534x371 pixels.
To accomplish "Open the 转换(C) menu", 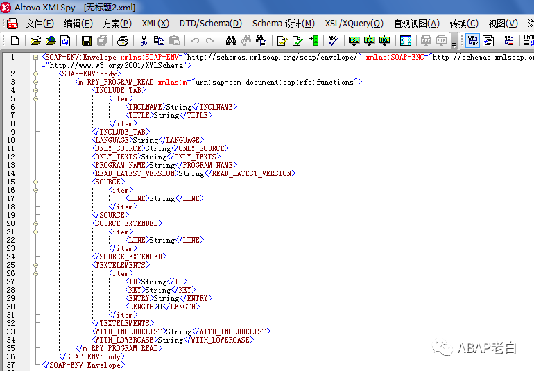I will tap(464, 24).
